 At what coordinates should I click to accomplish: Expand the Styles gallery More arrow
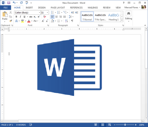coord(122,20)
